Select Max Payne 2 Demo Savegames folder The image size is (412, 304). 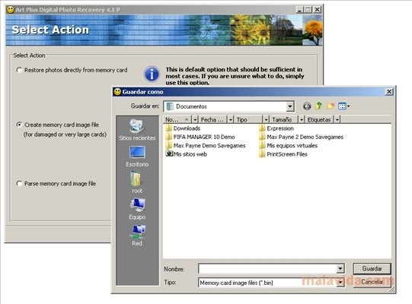[x=301, y=137]
